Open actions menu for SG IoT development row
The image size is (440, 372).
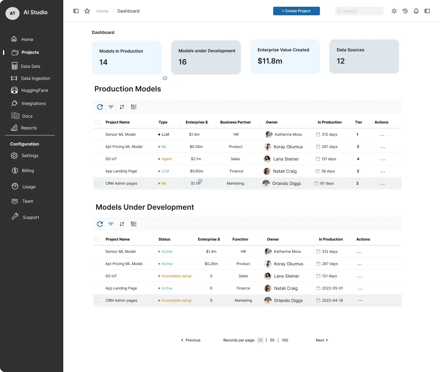click(x=360, y=276)
